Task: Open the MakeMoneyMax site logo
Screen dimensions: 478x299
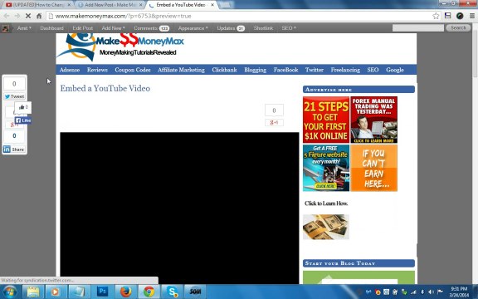Action: (x=120, y=47)
